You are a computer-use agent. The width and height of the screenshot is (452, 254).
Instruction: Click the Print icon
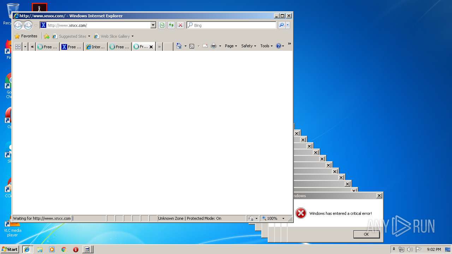pos(214,46)
